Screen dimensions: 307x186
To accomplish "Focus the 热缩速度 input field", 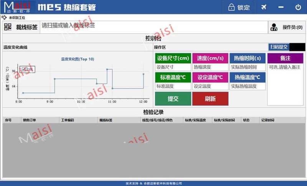I will click(210, 67).
